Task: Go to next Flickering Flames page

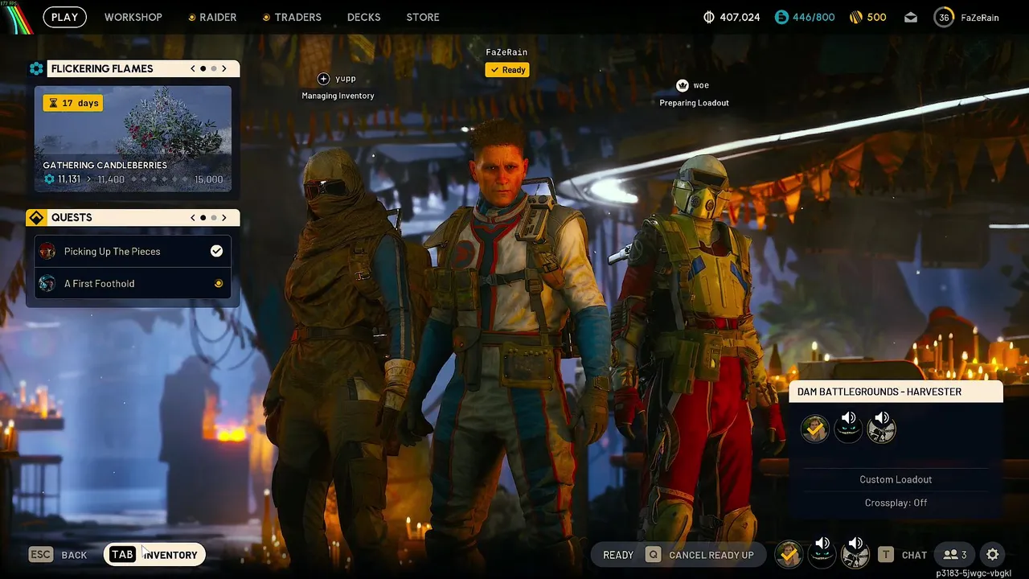Action: [224, 69]
